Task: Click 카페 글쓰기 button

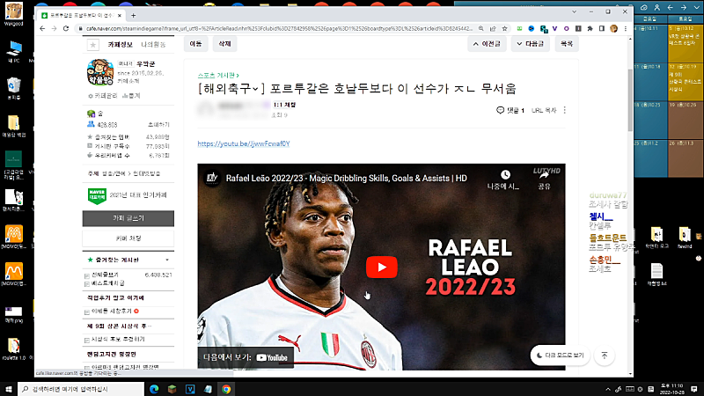Action: tap(128, 218)
